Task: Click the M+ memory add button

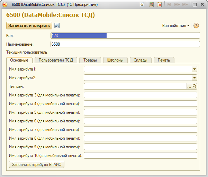Action: tap(177, 4)
